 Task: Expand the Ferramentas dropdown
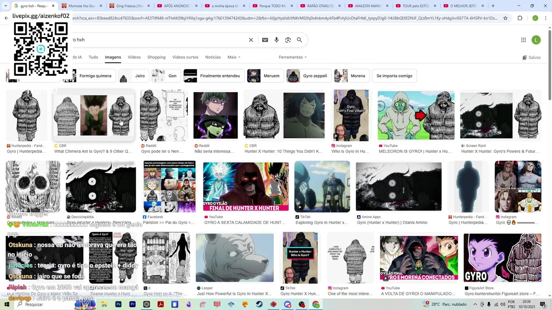(292, 57)
